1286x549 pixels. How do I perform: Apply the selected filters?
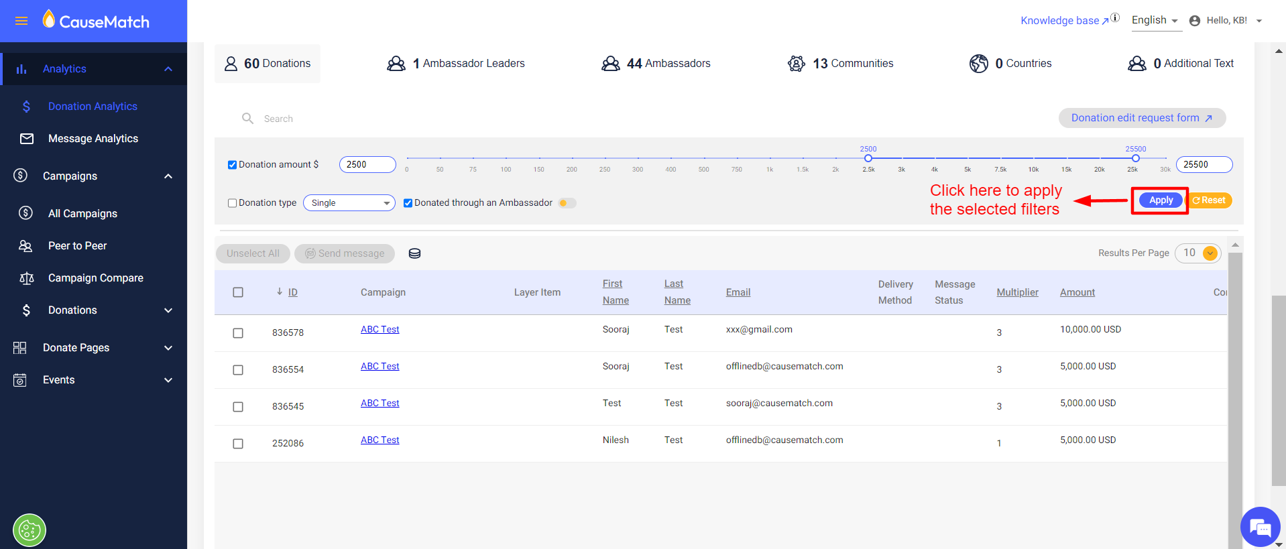click(1161, 200)
